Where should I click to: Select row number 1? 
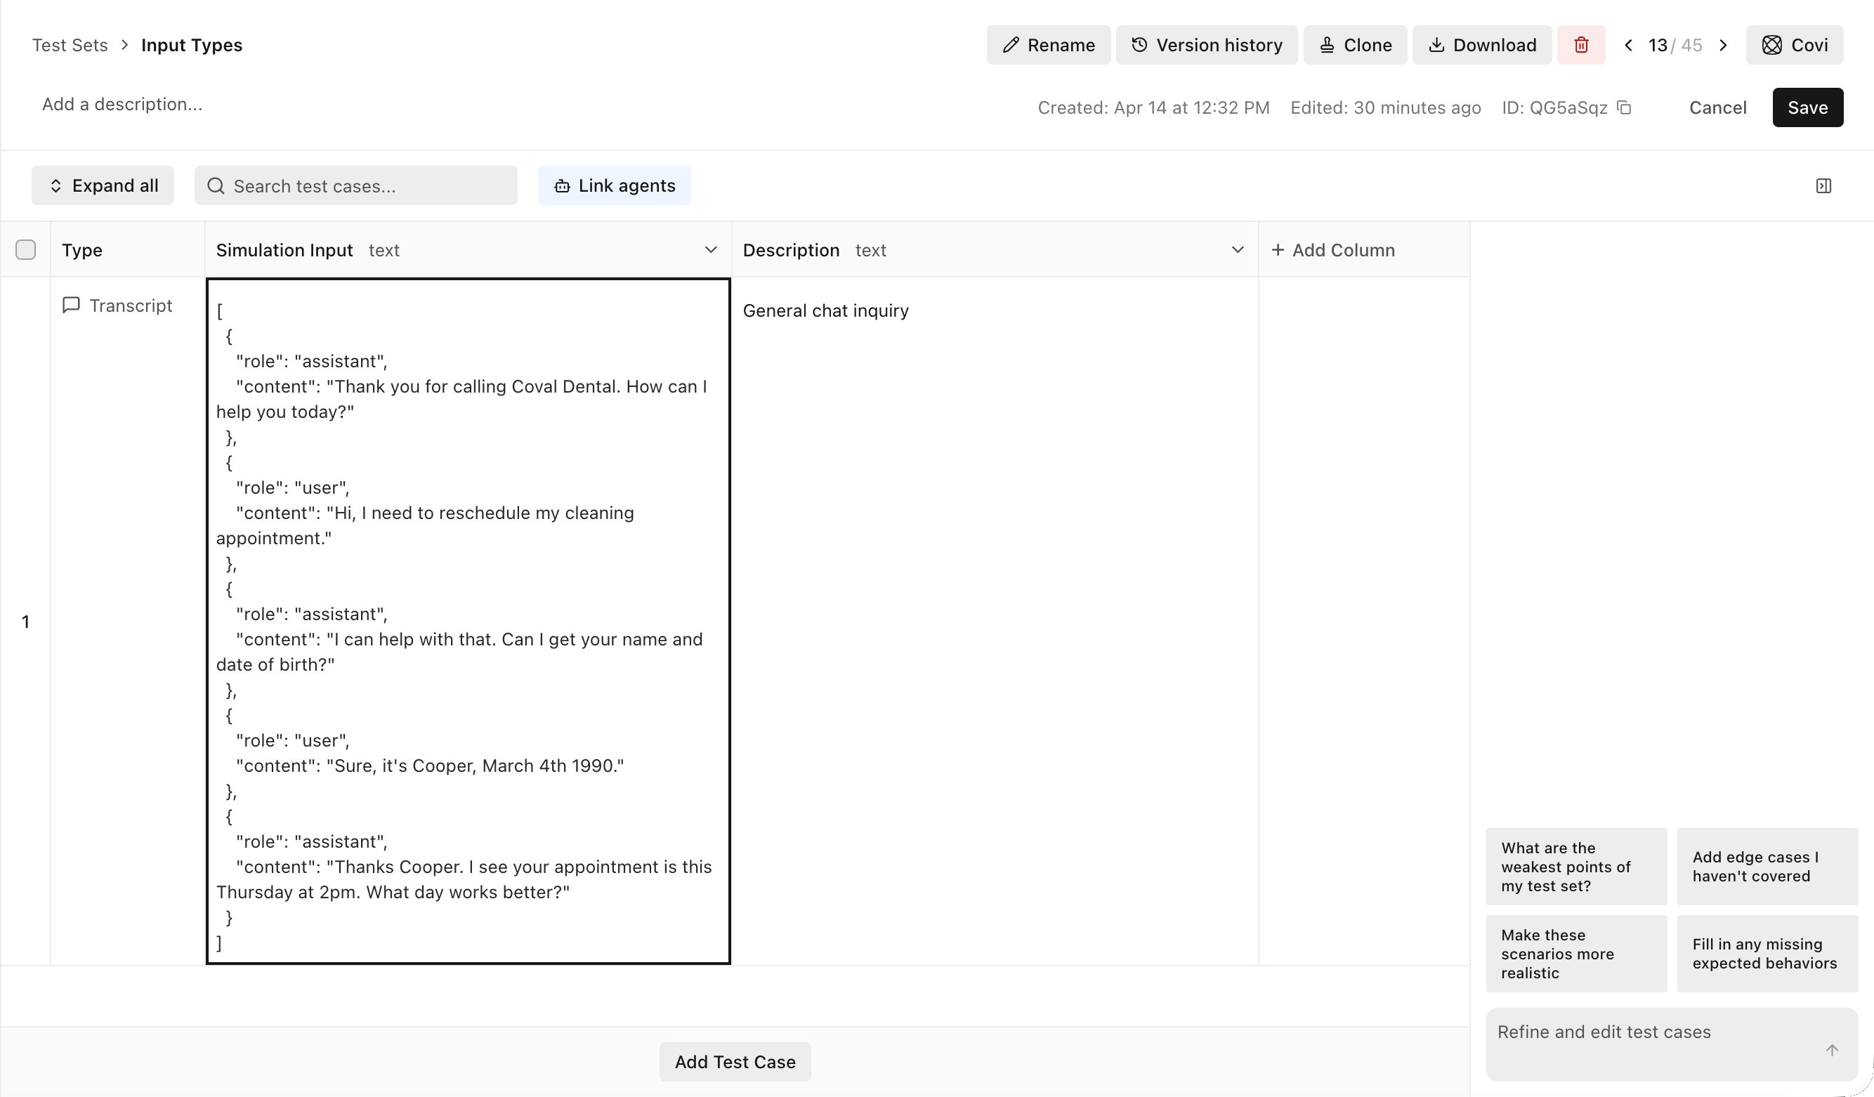(25, 622)
